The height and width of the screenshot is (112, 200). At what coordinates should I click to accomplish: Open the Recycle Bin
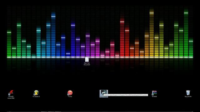188,94
